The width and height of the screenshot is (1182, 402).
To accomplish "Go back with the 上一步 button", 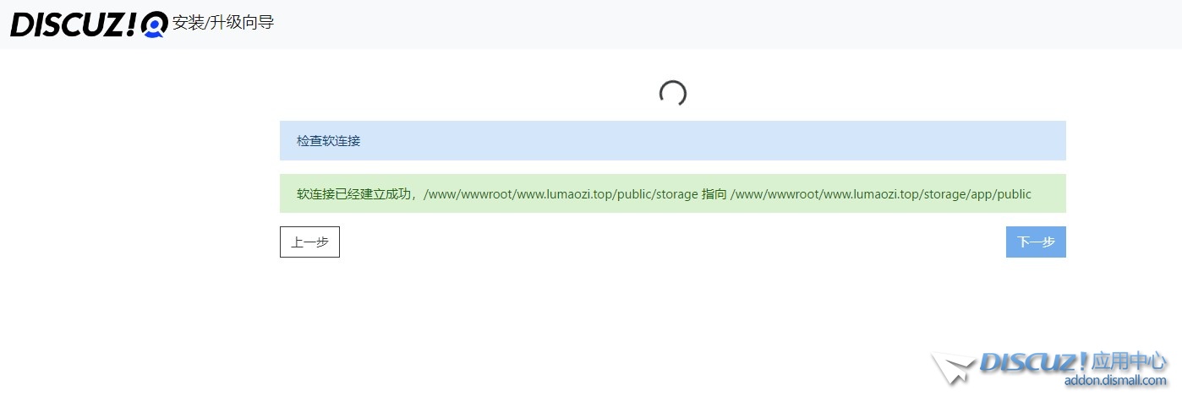I will tap(309, 242).
